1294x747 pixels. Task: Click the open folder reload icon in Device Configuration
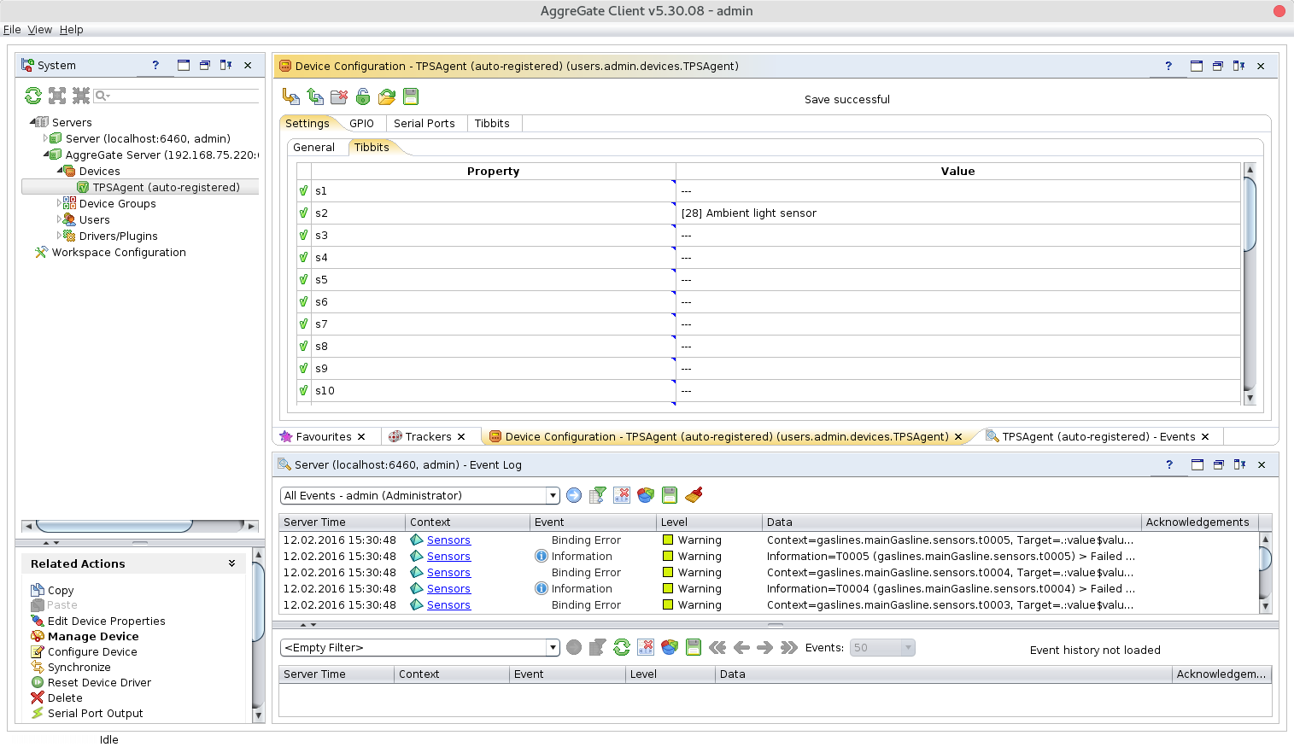click(387, 96)
